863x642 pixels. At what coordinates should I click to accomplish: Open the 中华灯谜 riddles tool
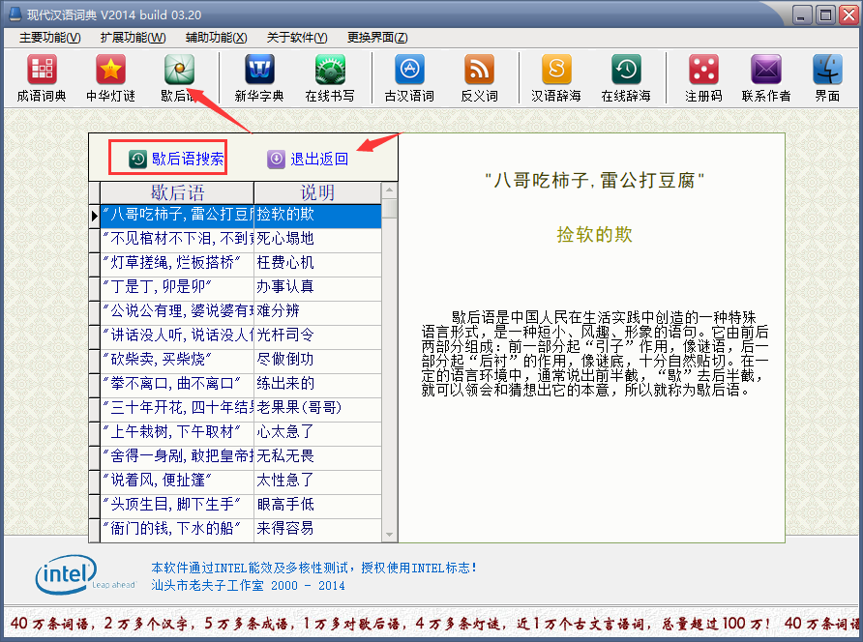pos(110,77)
